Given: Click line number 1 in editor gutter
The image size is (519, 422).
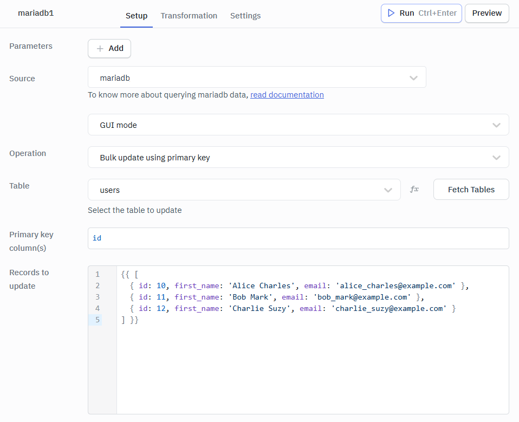Looking at the screenshot, I should click(98, 274).
